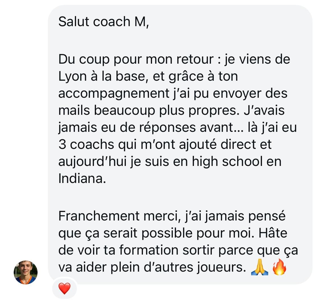Image resolution: width=322 pixels, height=306 pixels.
Task: Click the fire emoji at message end
Action: coord(279,267)
